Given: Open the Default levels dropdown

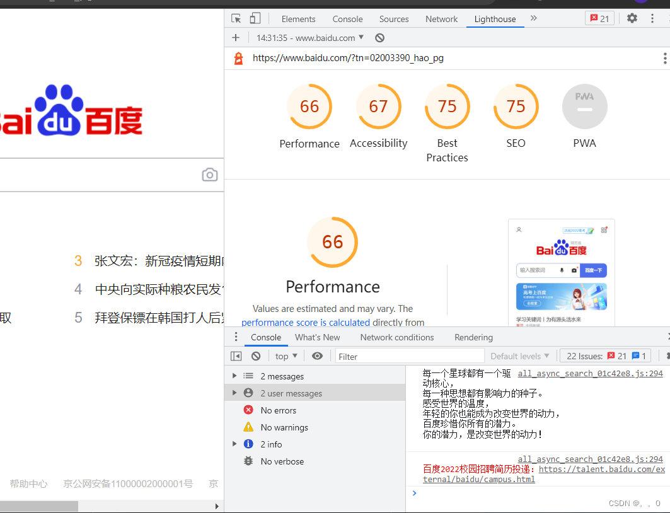Looking at the screenshot, I should 520,355.
